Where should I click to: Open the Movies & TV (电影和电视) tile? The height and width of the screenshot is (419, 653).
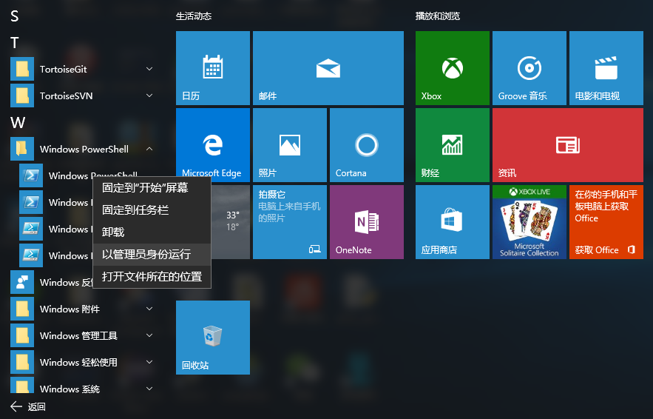click(x=606, y=68)
